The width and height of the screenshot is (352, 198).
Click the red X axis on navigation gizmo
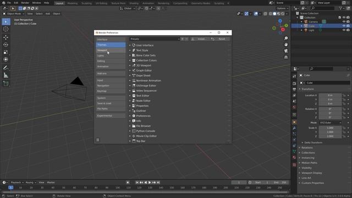[x=283, y=30]
